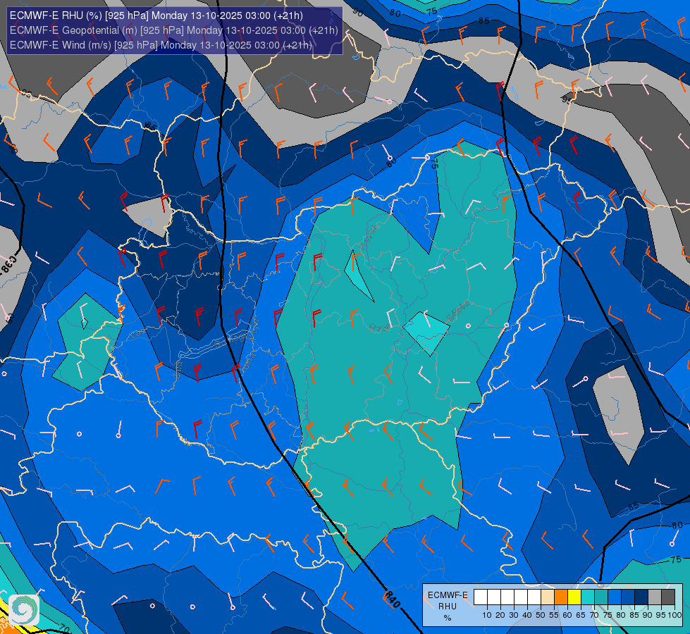This screenshot has height=634, width=690.
Task: Pick the teal 70–75% legend swatch
Action: point(601,597)
